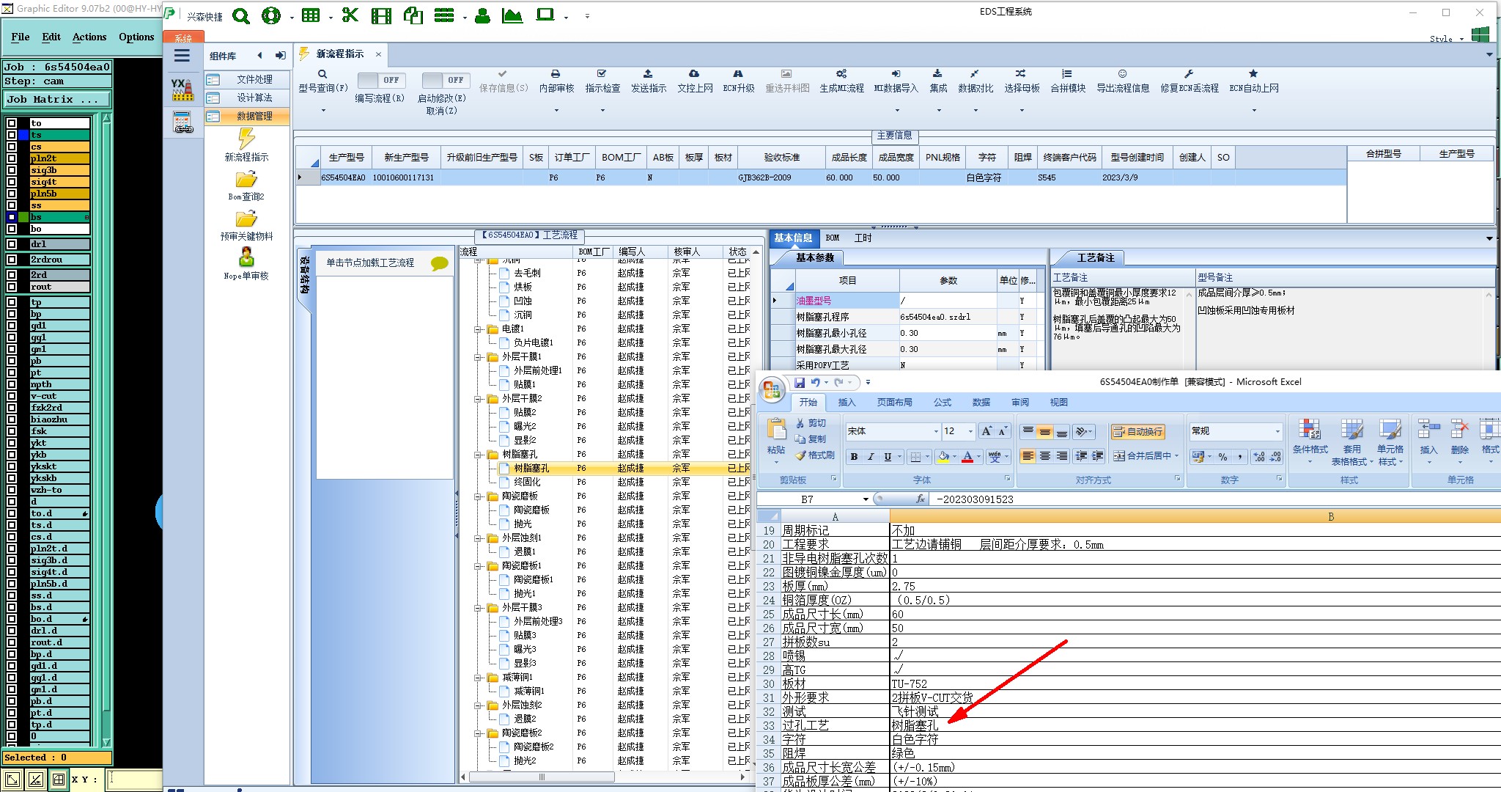
Task: Open the Excel font name dropdown 宋体
Action: [x=936, y=431]
